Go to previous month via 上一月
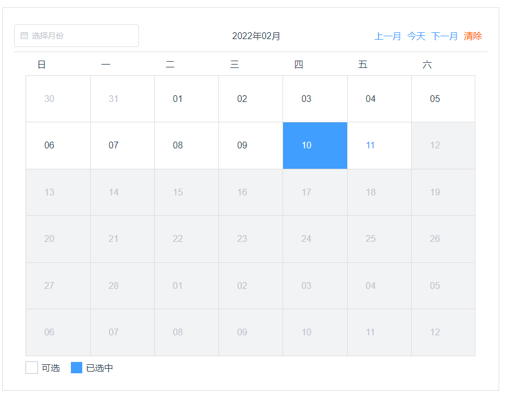 pos(387,36)
